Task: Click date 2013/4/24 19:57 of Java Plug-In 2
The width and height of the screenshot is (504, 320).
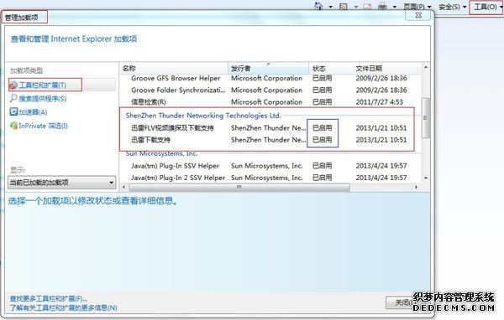Action: (x=381, y=178)
